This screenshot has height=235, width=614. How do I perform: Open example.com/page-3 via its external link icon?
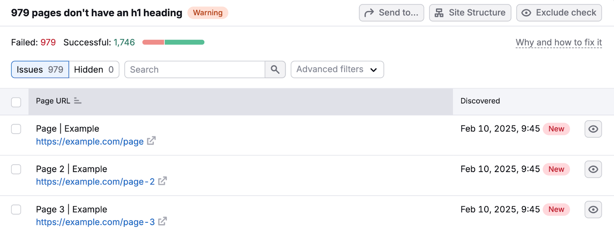coord(163,222)
